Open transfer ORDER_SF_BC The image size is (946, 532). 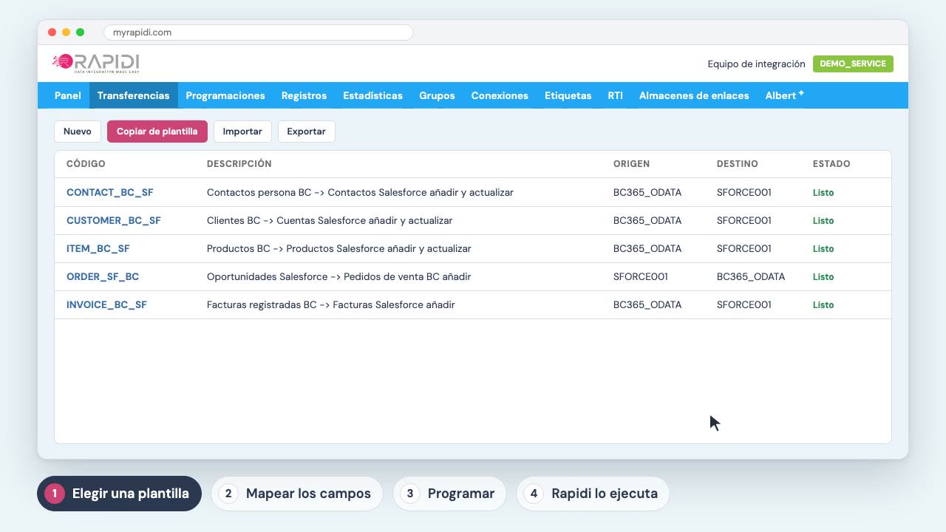[x=103, y=276]
